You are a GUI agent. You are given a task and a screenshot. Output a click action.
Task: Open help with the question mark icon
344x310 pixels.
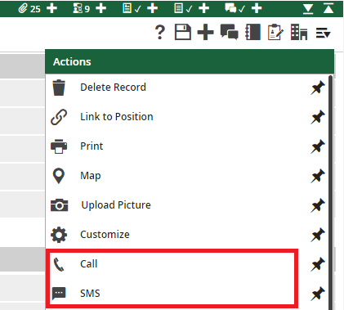[160, 32]
